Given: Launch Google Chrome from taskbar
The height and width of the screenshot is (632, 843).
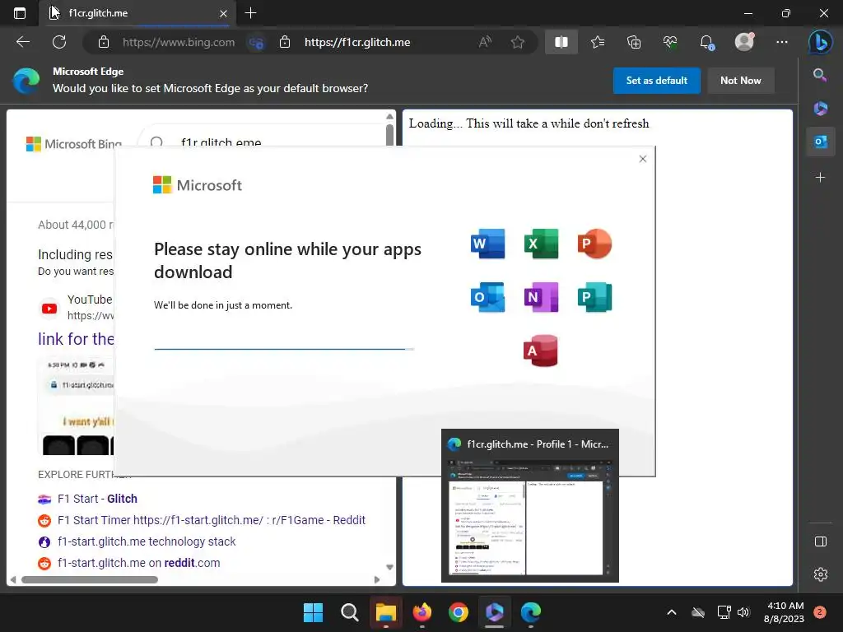Looking at the screenshot, I should pyautogui.click(x=459, y=612).
